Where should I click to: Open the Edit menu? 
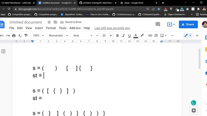pos(20,28)
